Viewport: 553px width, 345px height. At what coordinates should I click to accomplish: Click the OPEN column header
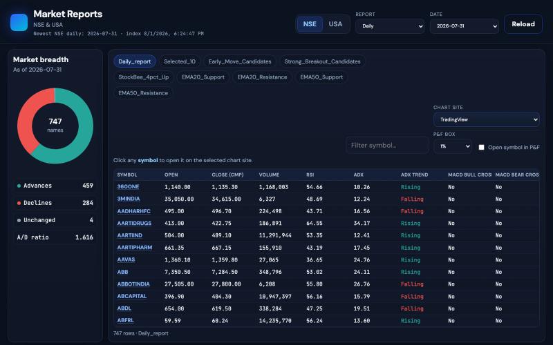[171, 175]
